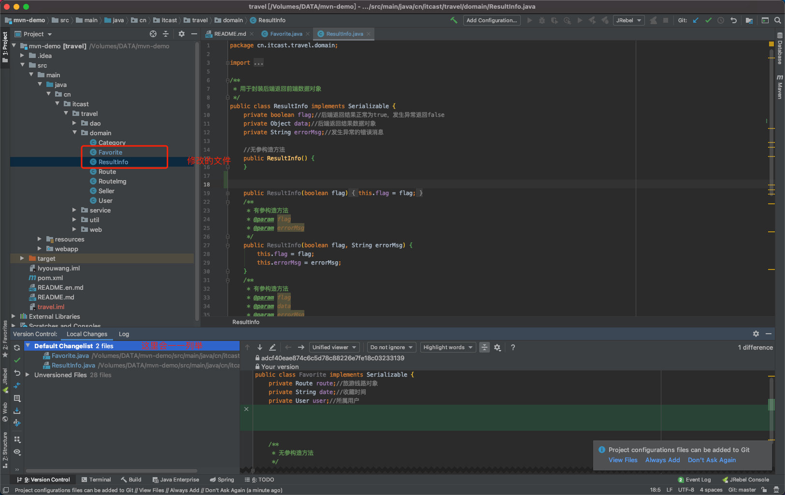This screenshot has width=785, height=495.
Task: Click Don't Ask Again link
Action: click(712, 460)
